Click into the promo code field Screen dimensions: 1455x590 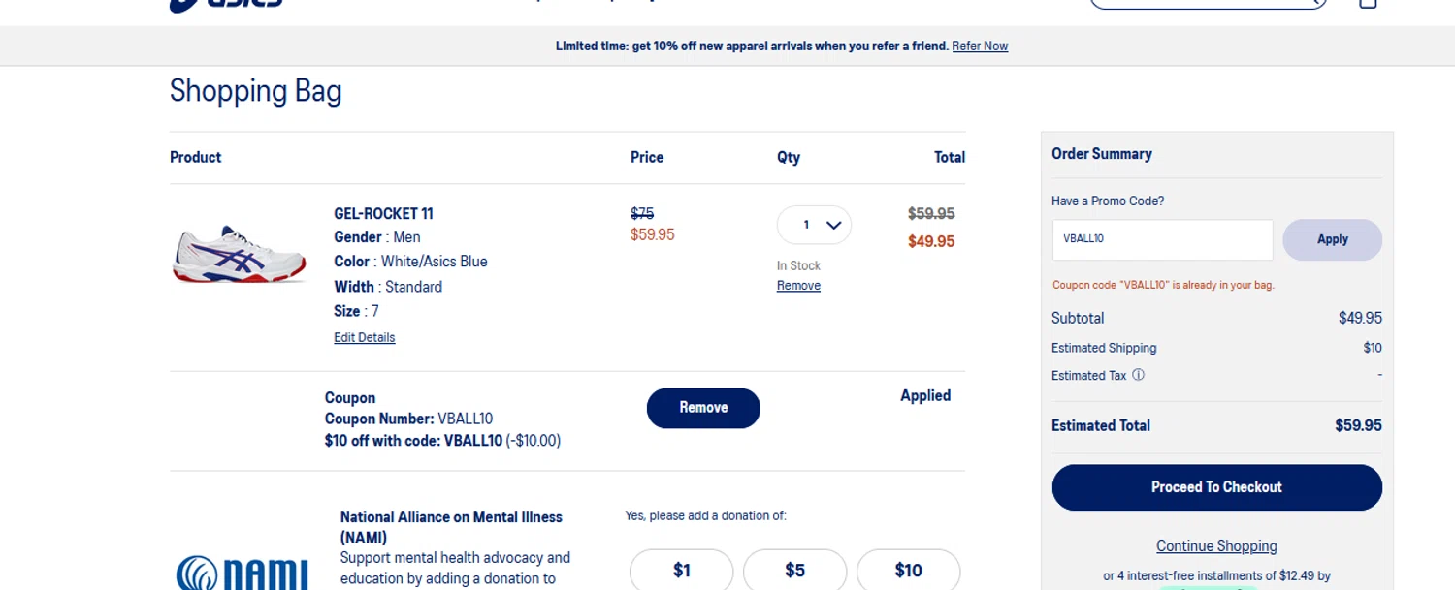pos(1162,239)
